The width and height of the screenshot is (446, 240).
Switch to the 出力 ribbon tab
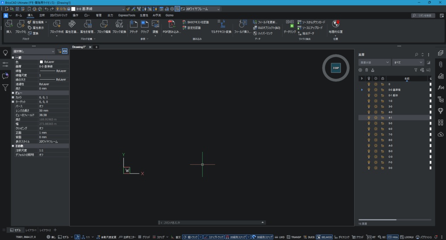110,15
